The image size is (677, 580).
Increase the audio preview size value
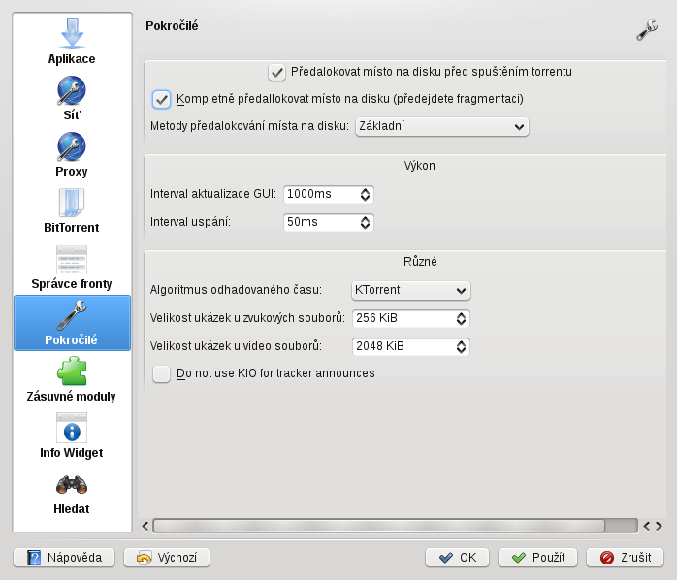(461, 315)
